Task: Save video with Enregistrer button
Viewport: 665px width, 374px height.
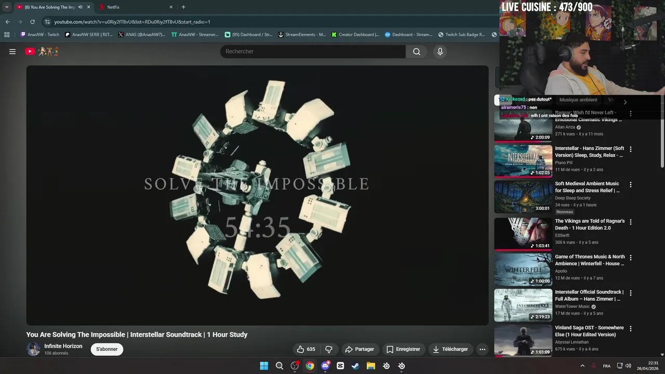Action: click(x=403, y=349)
